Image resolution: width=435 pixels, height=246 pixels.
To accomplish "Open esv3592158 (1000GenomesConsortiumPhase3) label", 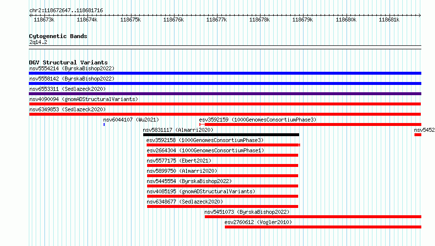I will pos(205,140).
